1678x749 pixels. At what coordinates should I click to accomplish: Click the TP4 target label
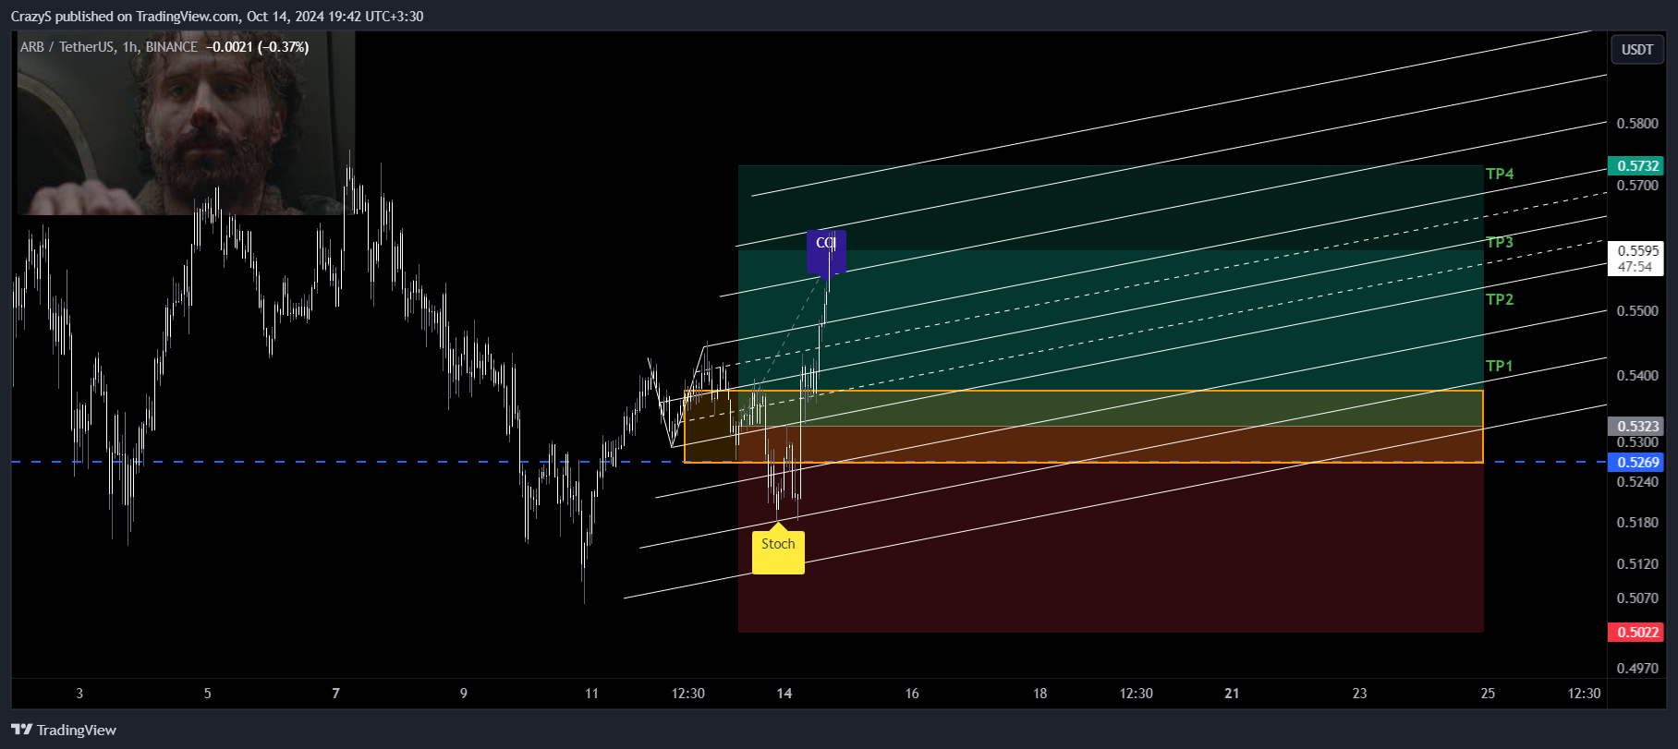point(1500,174)
